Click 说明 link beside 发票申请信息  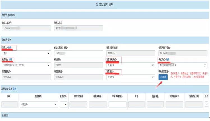pos(15,89)
